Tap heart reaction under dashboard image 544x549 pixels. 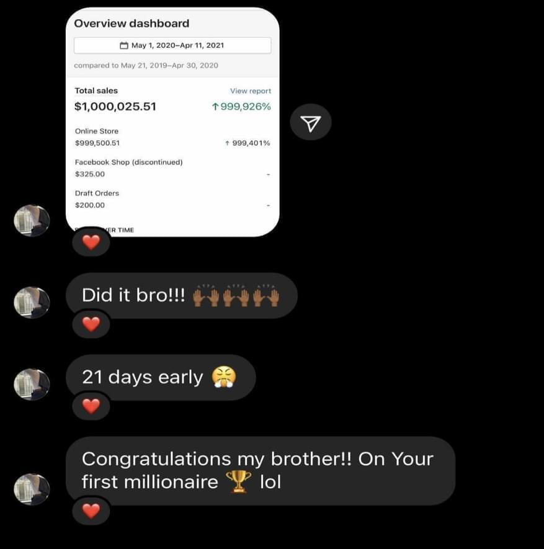coord(91,243)
